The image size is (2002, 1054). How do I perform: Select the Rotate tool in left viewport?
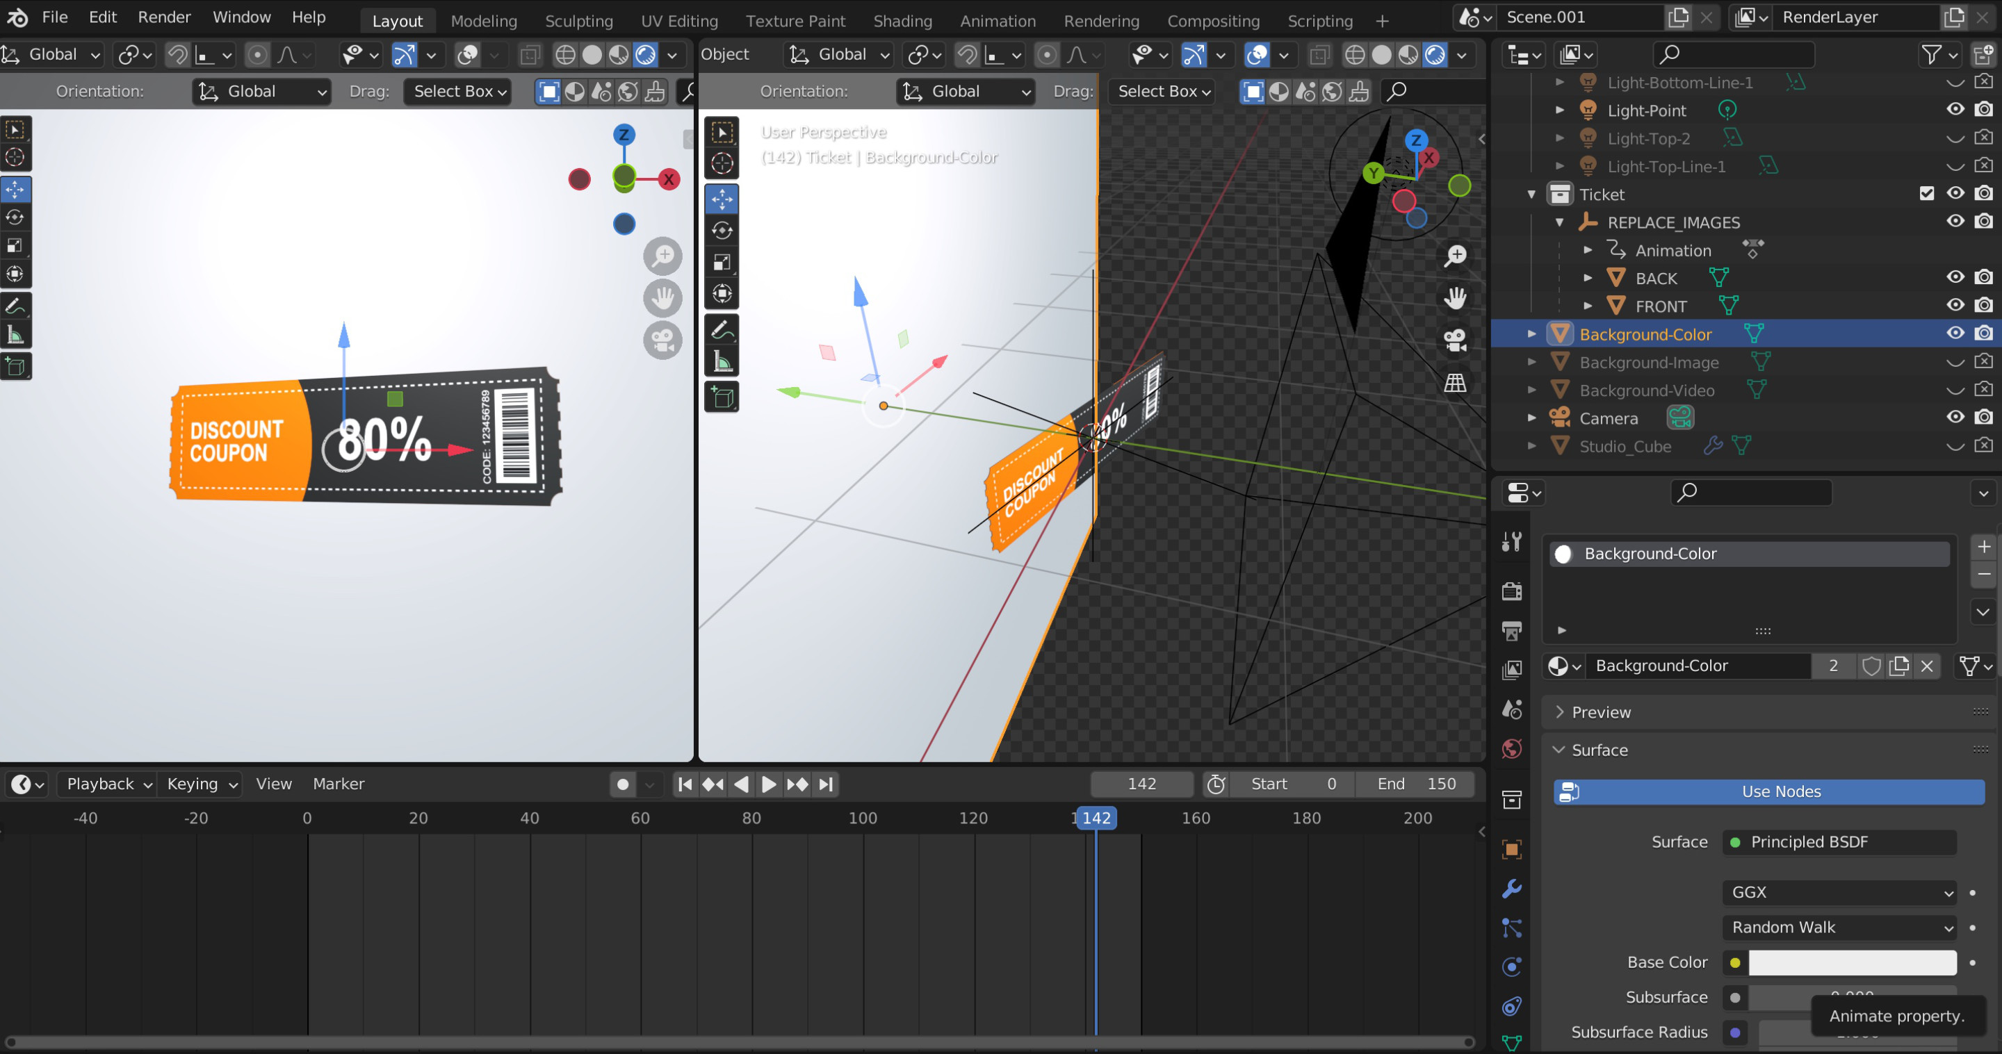tap(15, 218)
